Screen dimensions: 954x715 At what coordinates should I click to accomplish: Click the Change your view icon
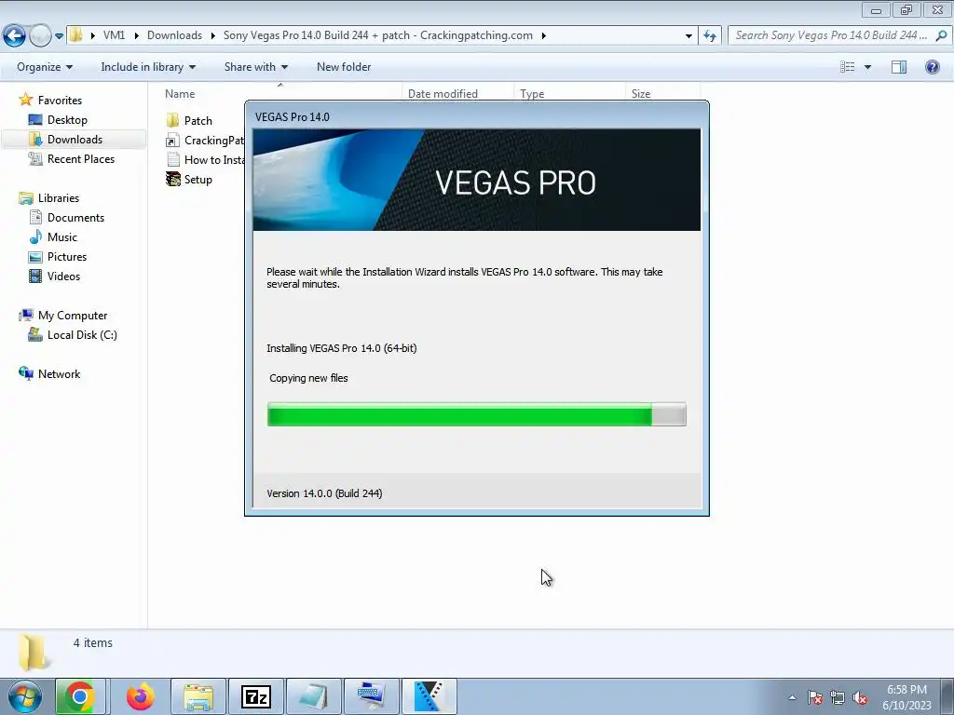pyautogui.click(x=848, y=67)
